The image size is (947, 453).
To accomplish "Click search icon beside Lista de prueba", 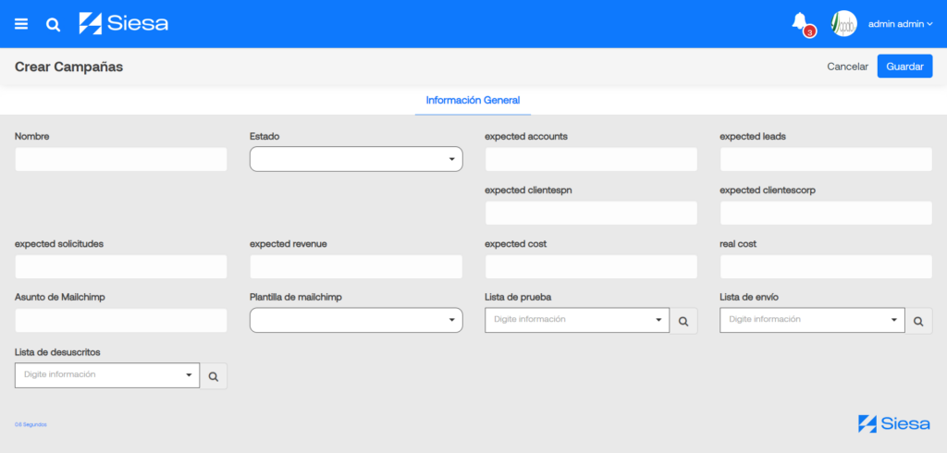I will [683, 322].
